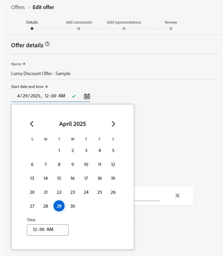Select April 2 in the calendar

point(73,150)
